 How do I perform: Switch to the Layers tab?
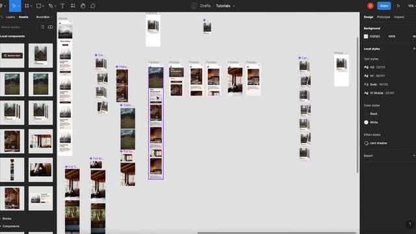[x=10, y=17]
